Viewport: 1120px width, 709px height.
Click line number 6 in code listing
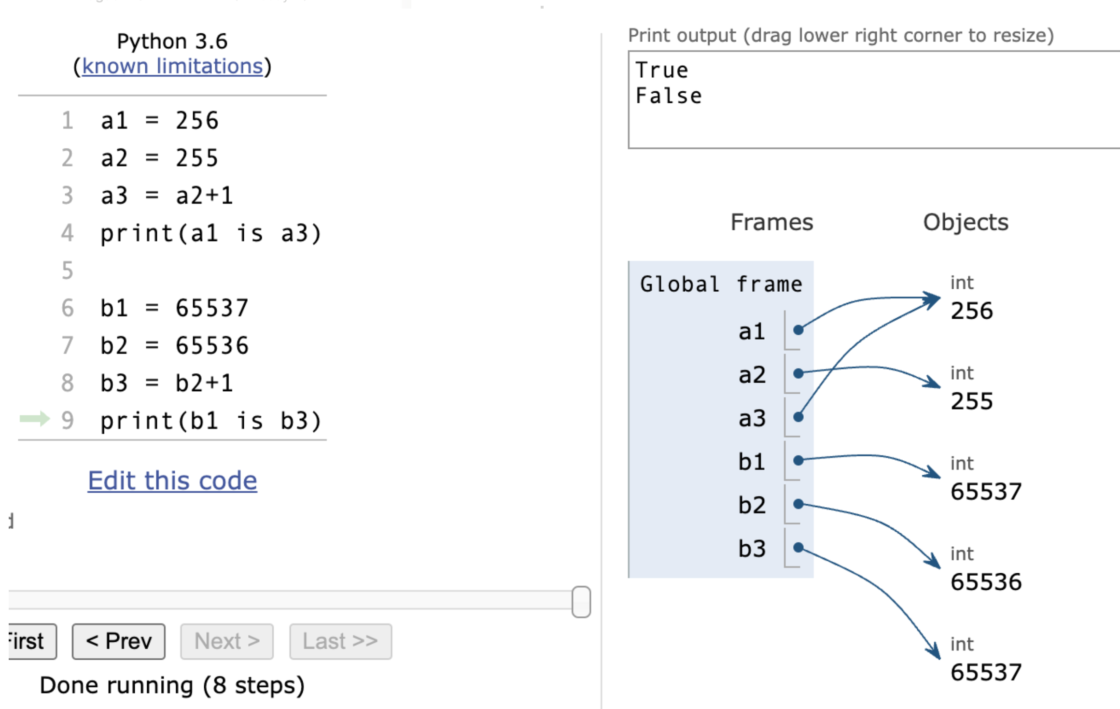68,308
